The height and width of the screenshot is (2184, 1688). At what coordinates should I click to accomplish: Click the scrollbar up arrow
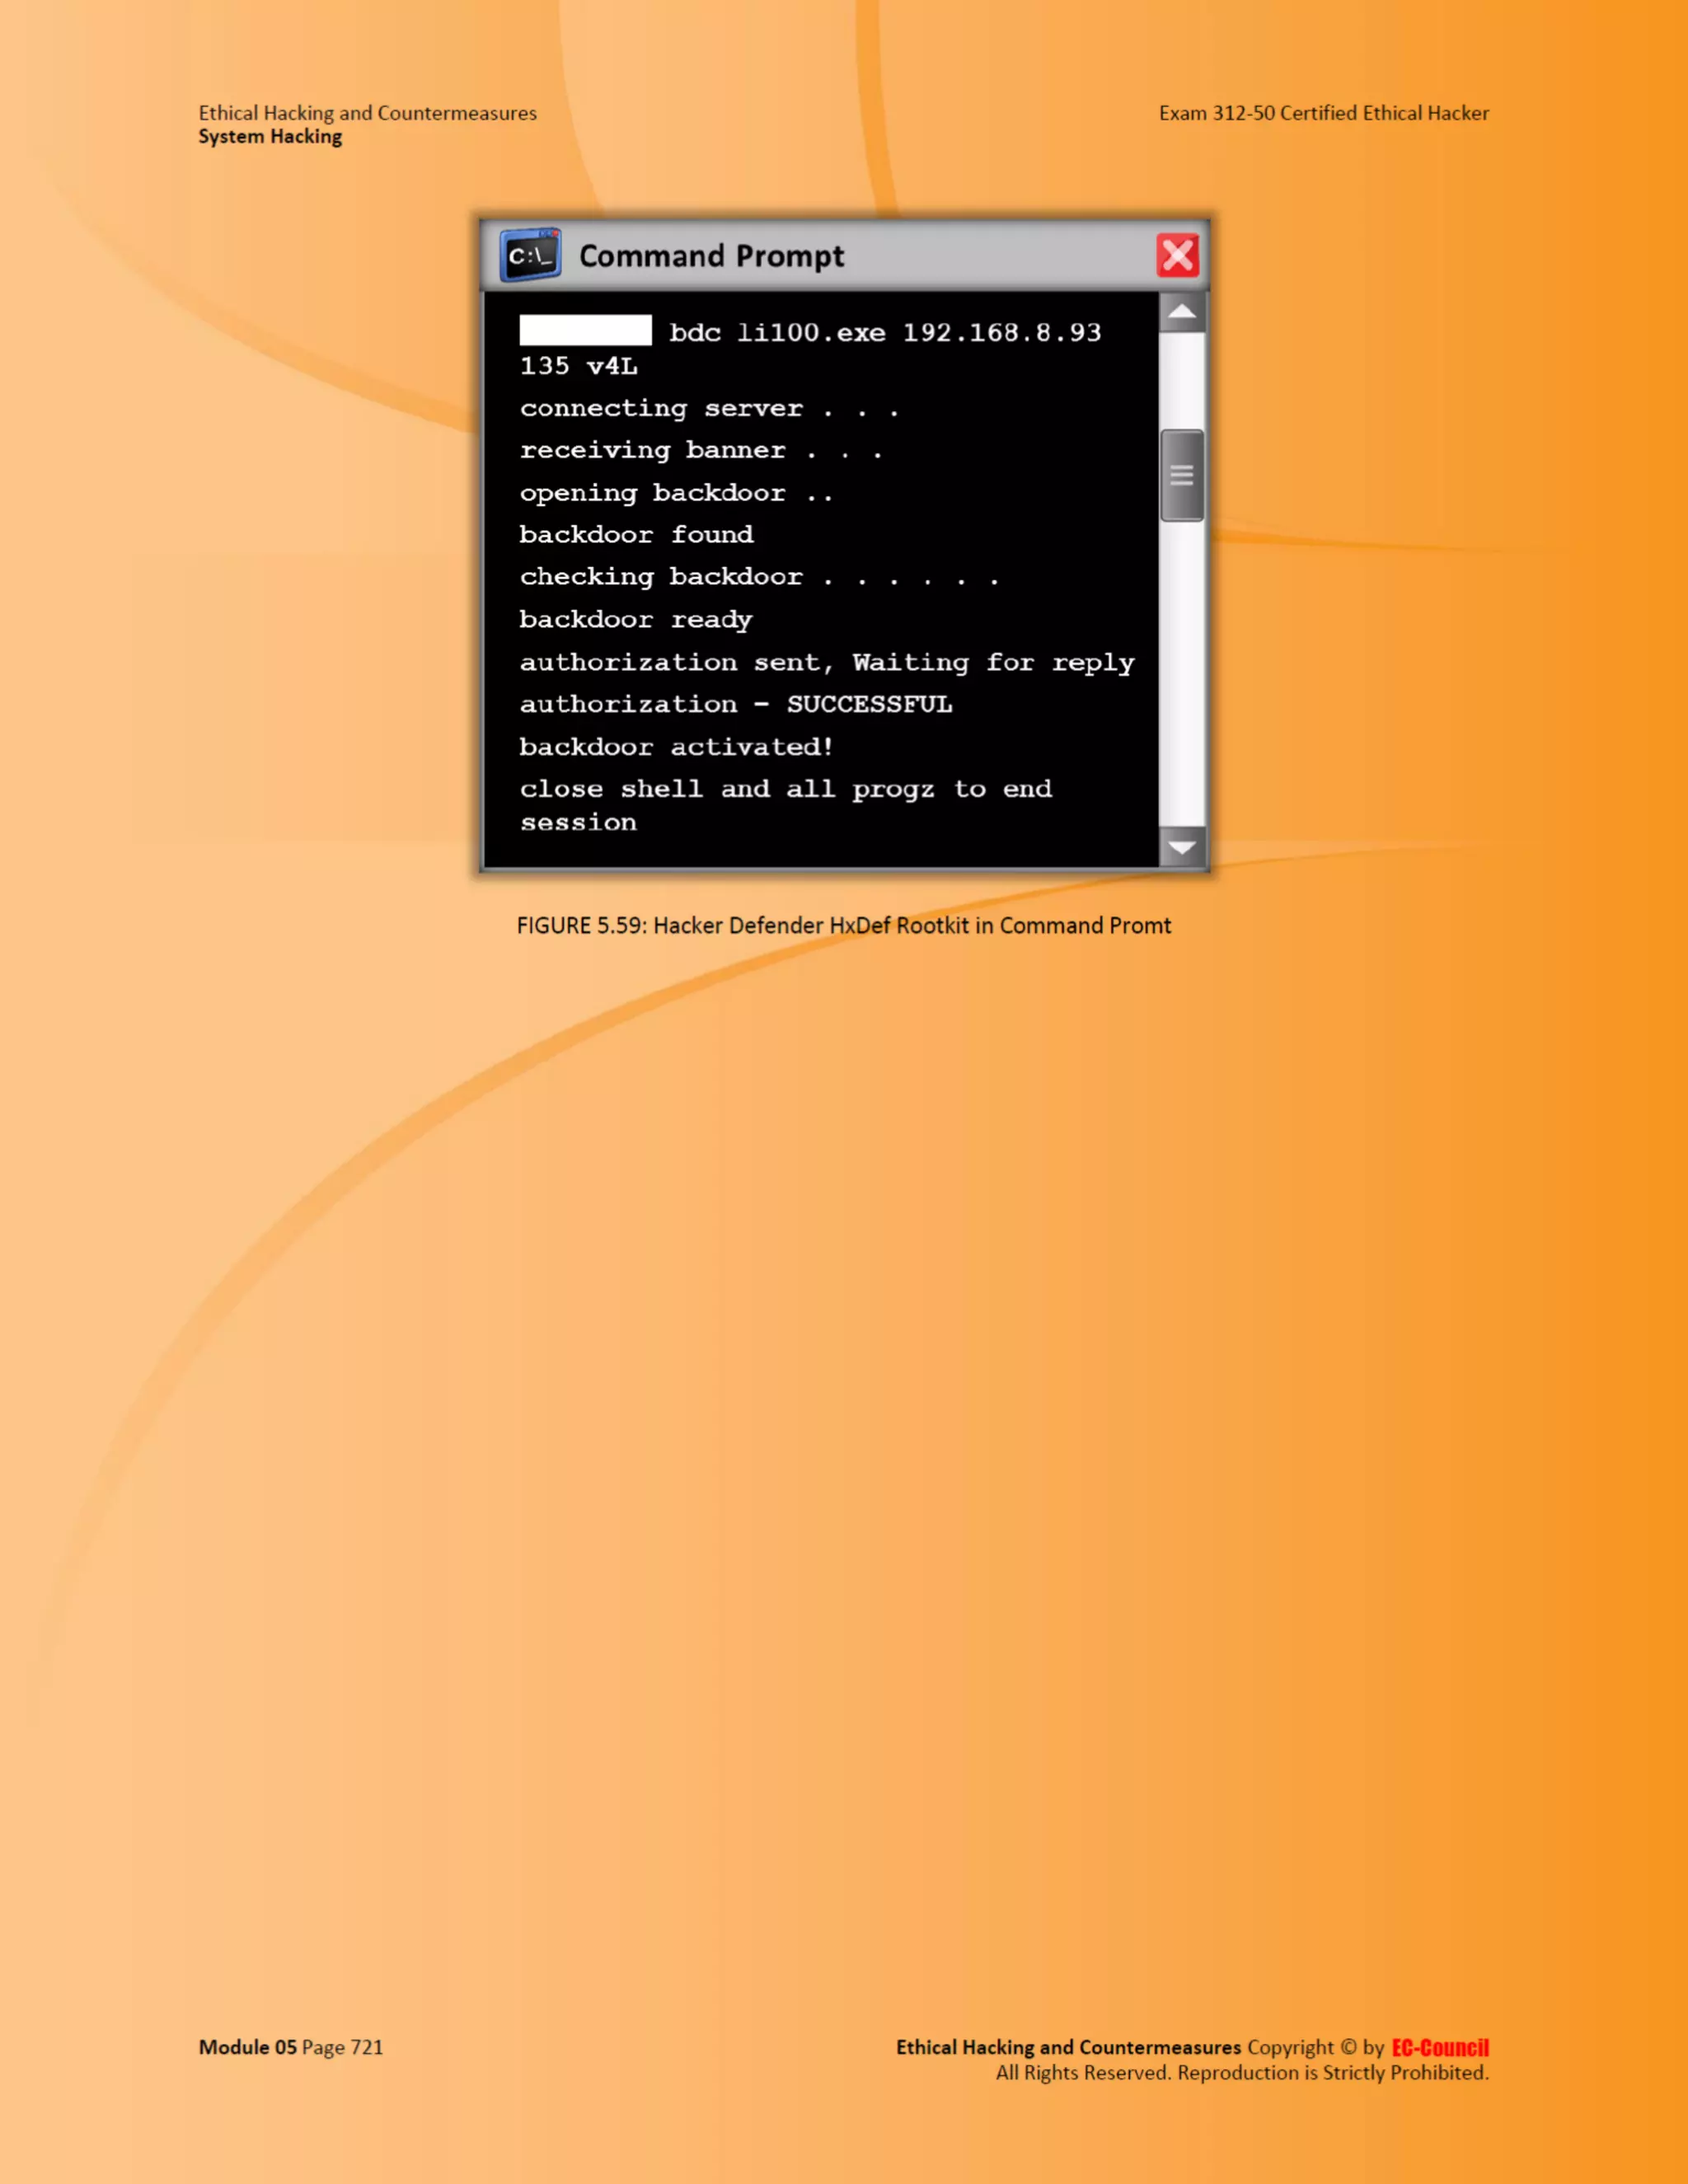pos(1182,313)
